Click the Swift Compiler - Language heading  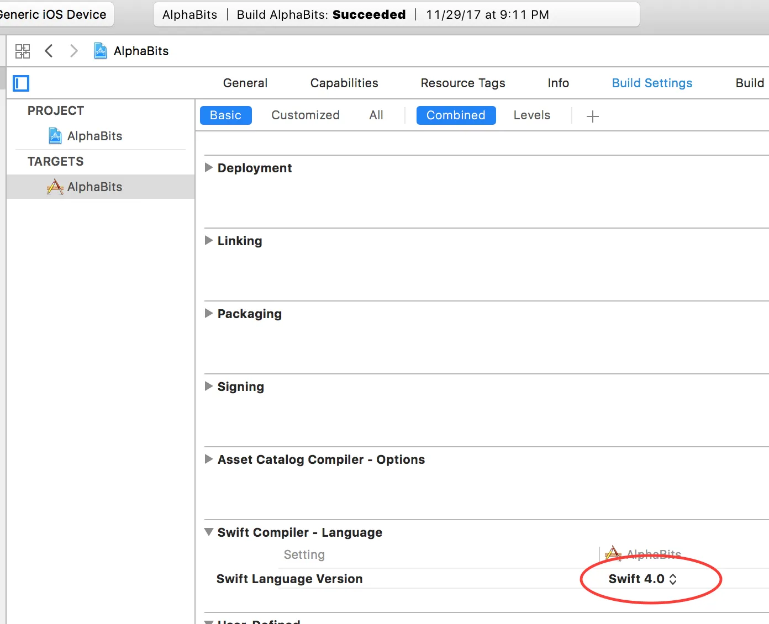pyautogui.click(x=300, y=532)
